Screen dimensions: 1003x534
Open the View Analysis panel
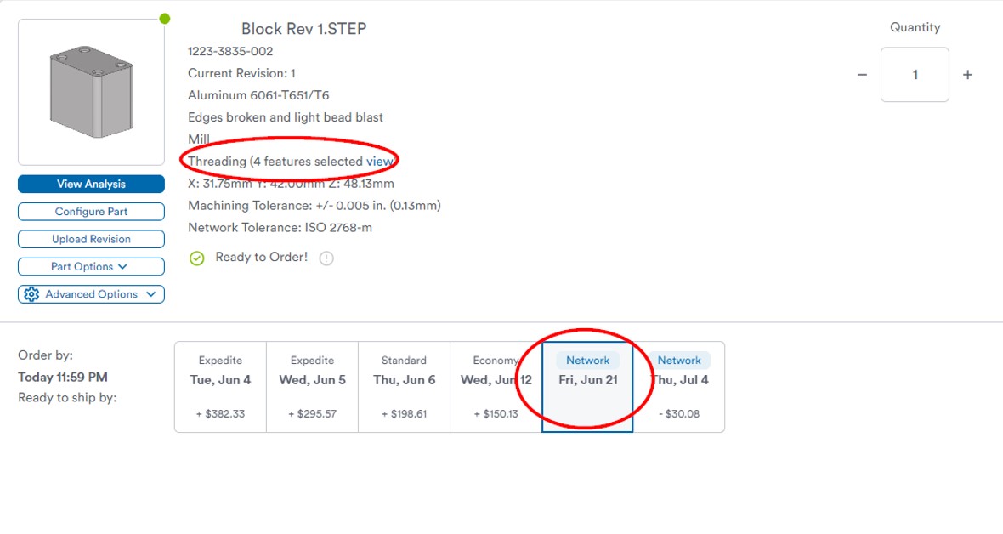tap(91, 184)
